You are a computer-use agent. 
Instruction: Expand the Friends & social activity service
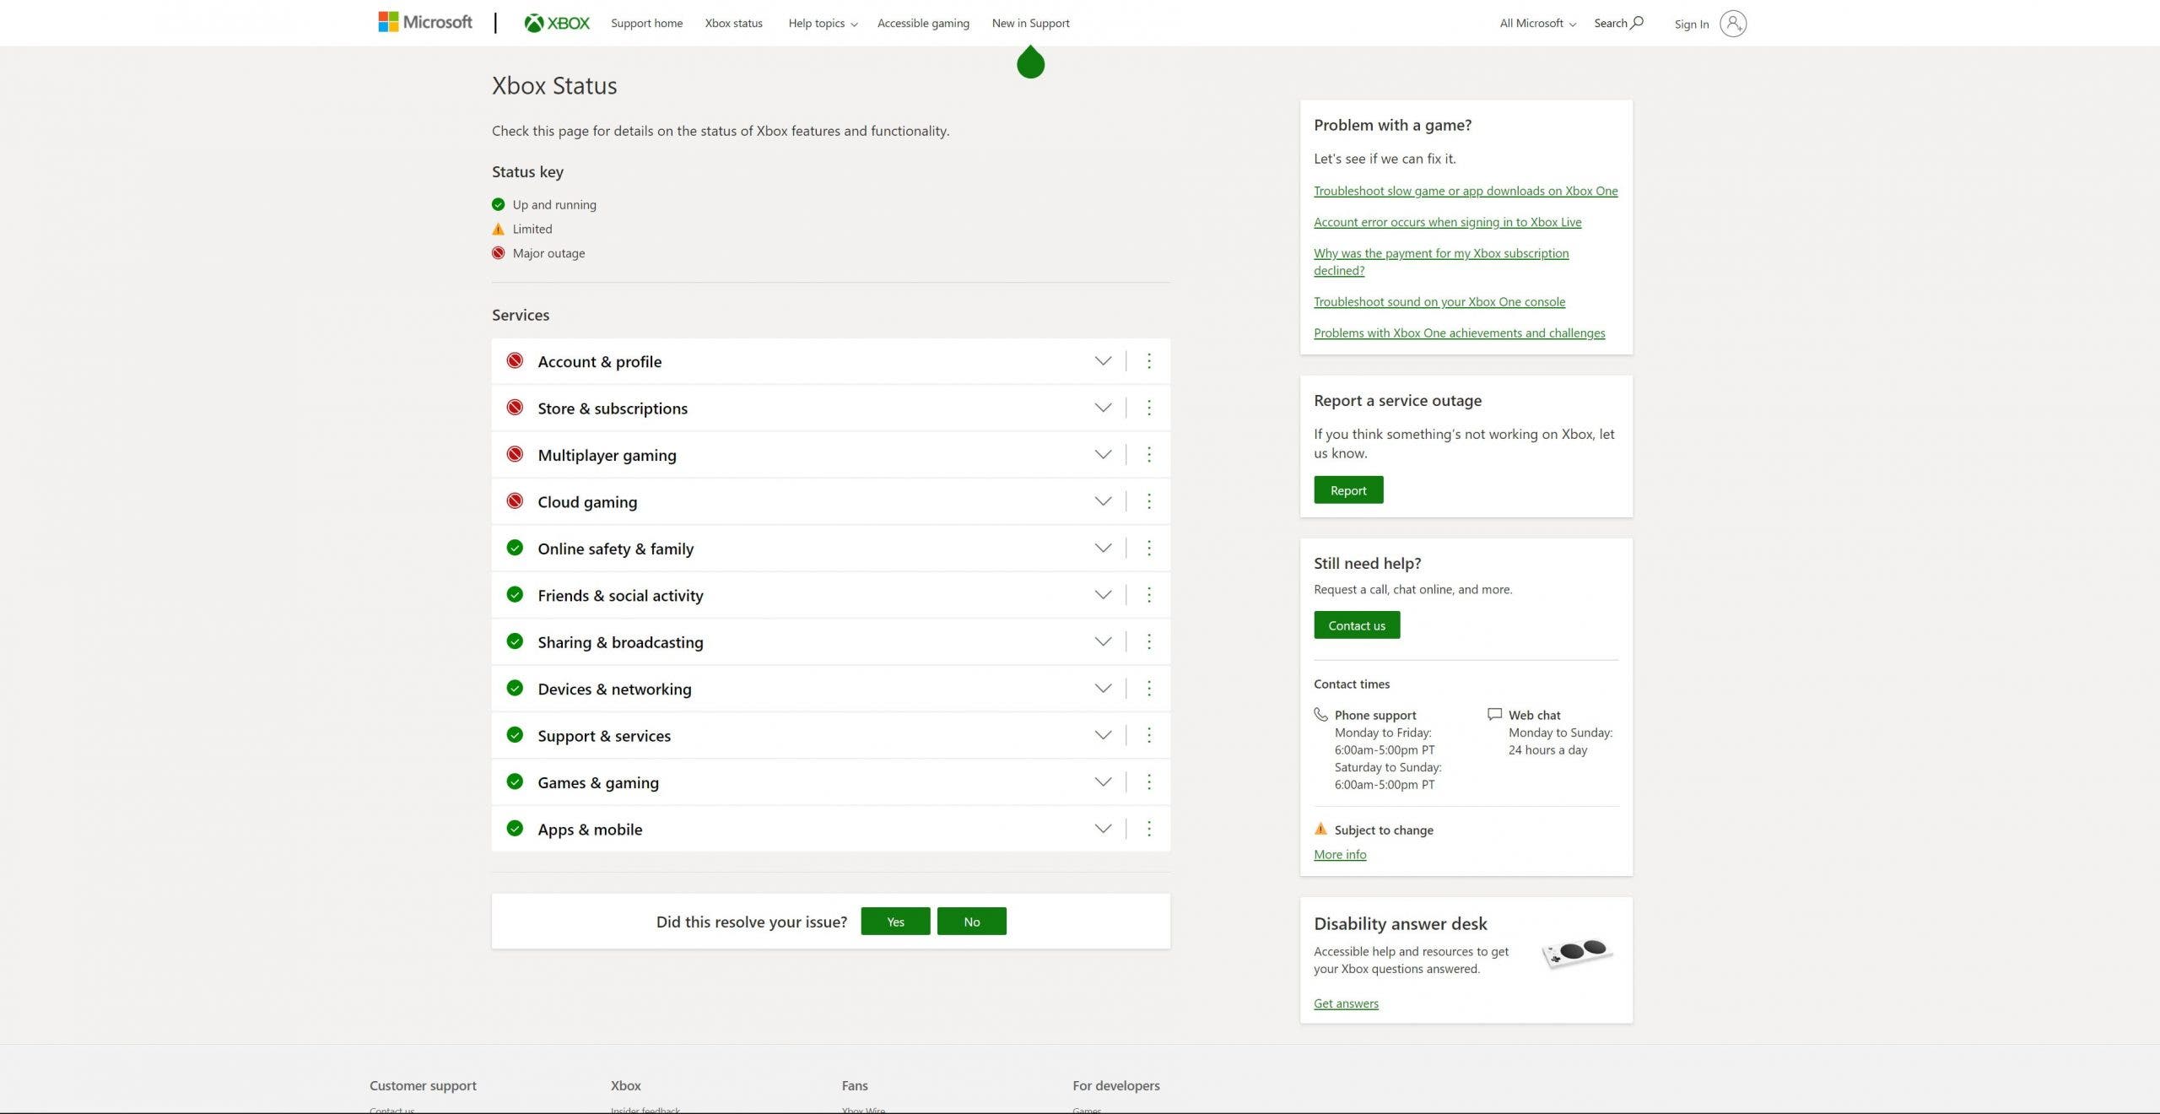(1103, 595)
